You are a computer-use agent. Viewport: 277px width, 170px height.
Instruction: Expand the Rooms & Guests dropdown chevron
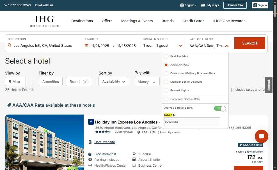pos(180,46)
